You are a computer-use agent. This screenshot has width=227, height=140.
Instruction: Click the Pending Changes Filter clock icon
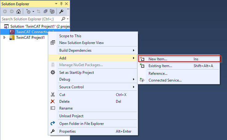(28, 11)
